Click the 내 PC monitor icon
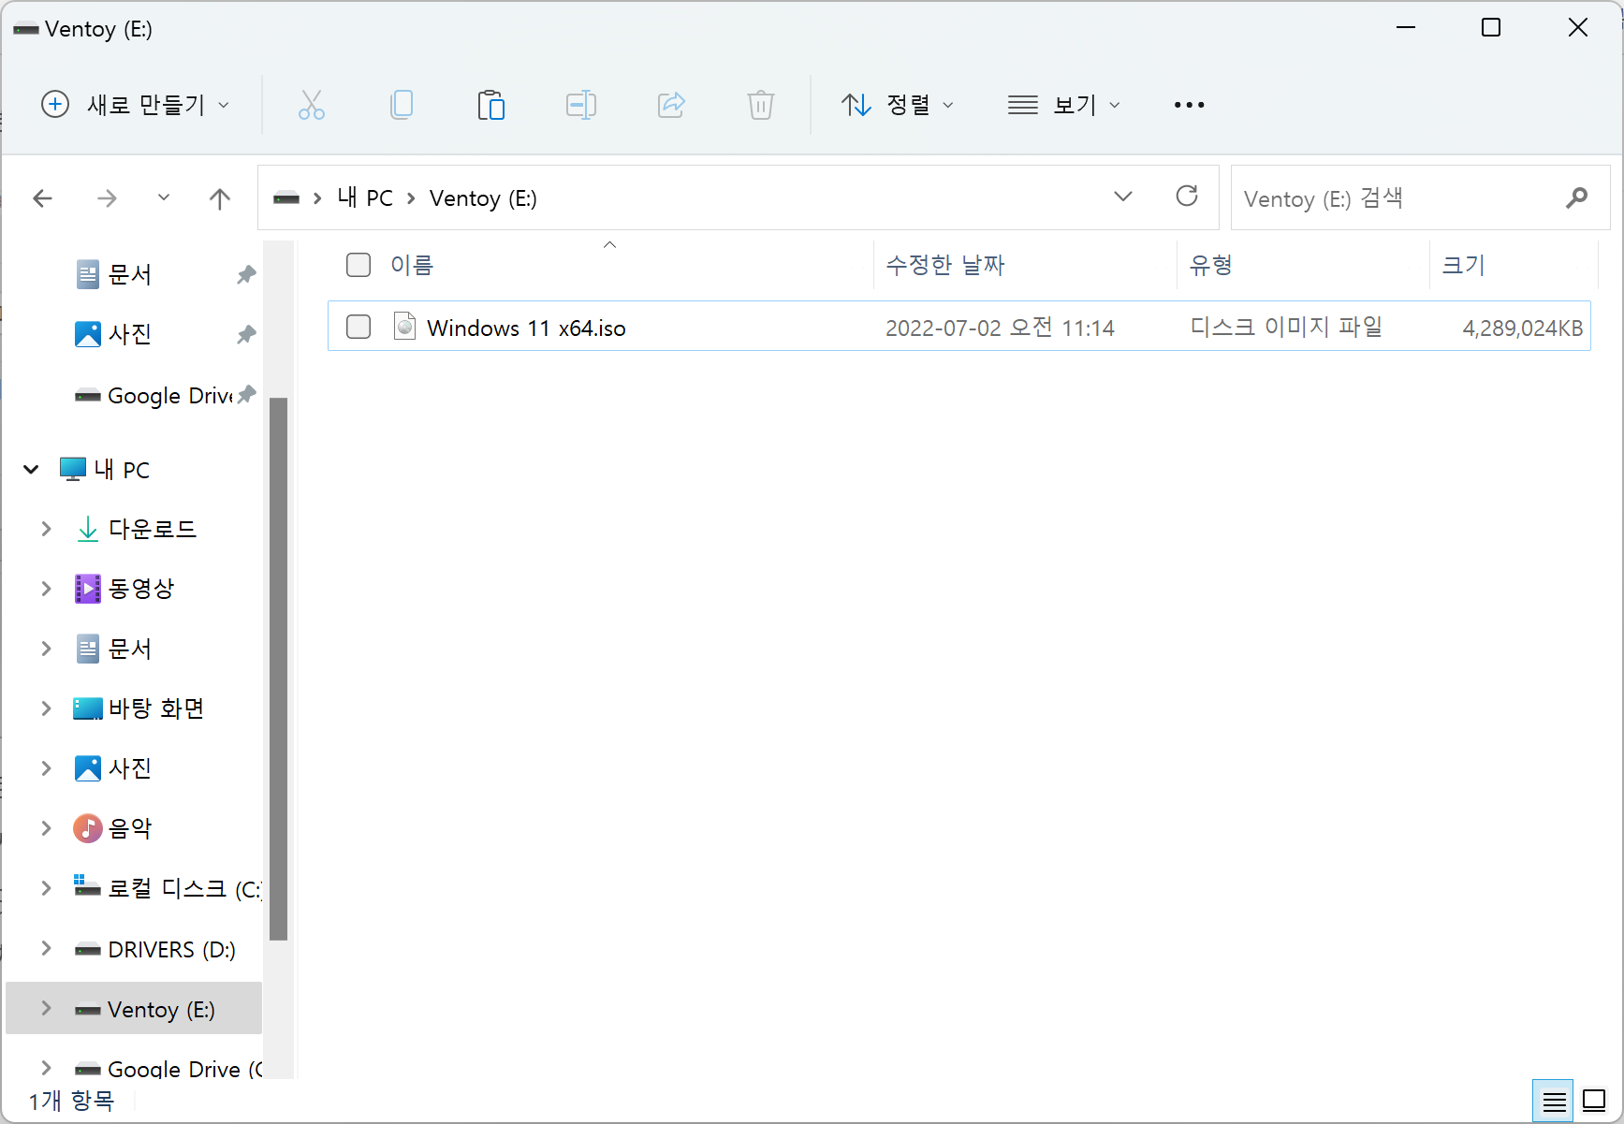The image size is (1624, 1124). [73, 469]
